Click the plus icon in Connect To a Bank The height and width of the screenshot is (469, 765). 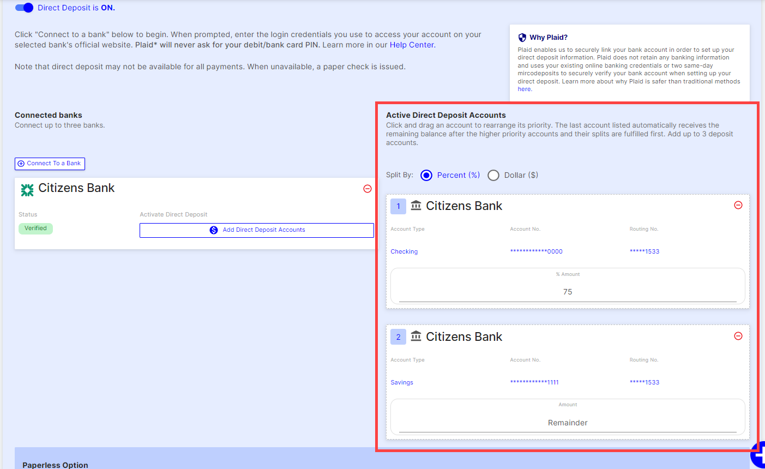tap(21, 164)
